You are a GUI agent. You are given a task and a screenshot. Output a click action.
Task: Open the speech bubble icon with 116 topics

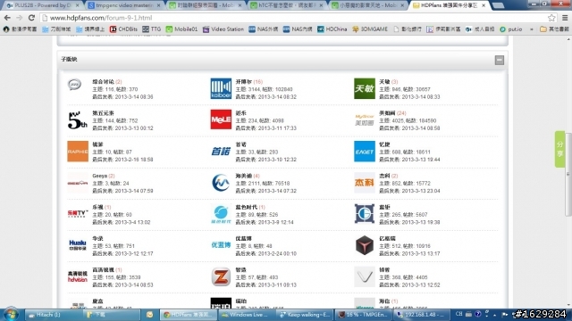74,85
